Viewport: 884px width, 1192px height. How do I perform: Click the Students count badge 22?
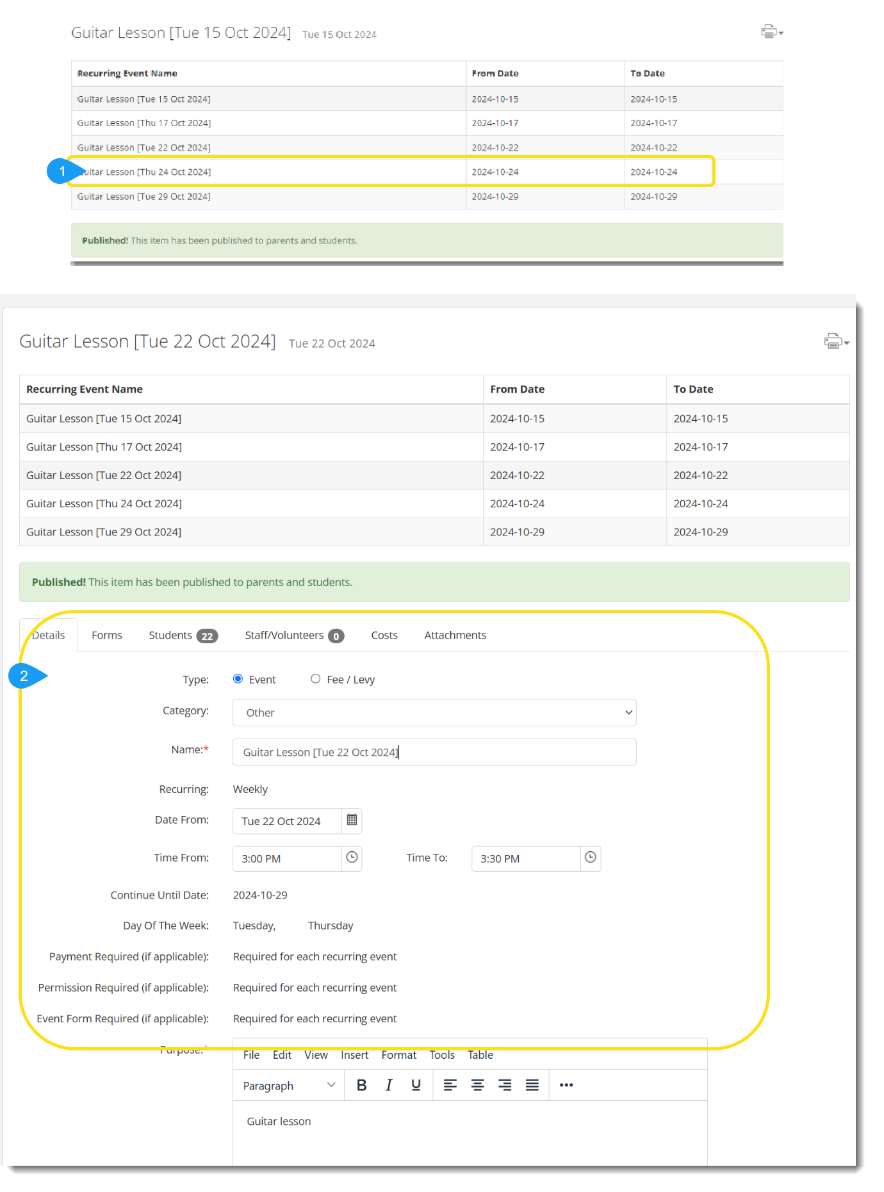coord(207,636)
